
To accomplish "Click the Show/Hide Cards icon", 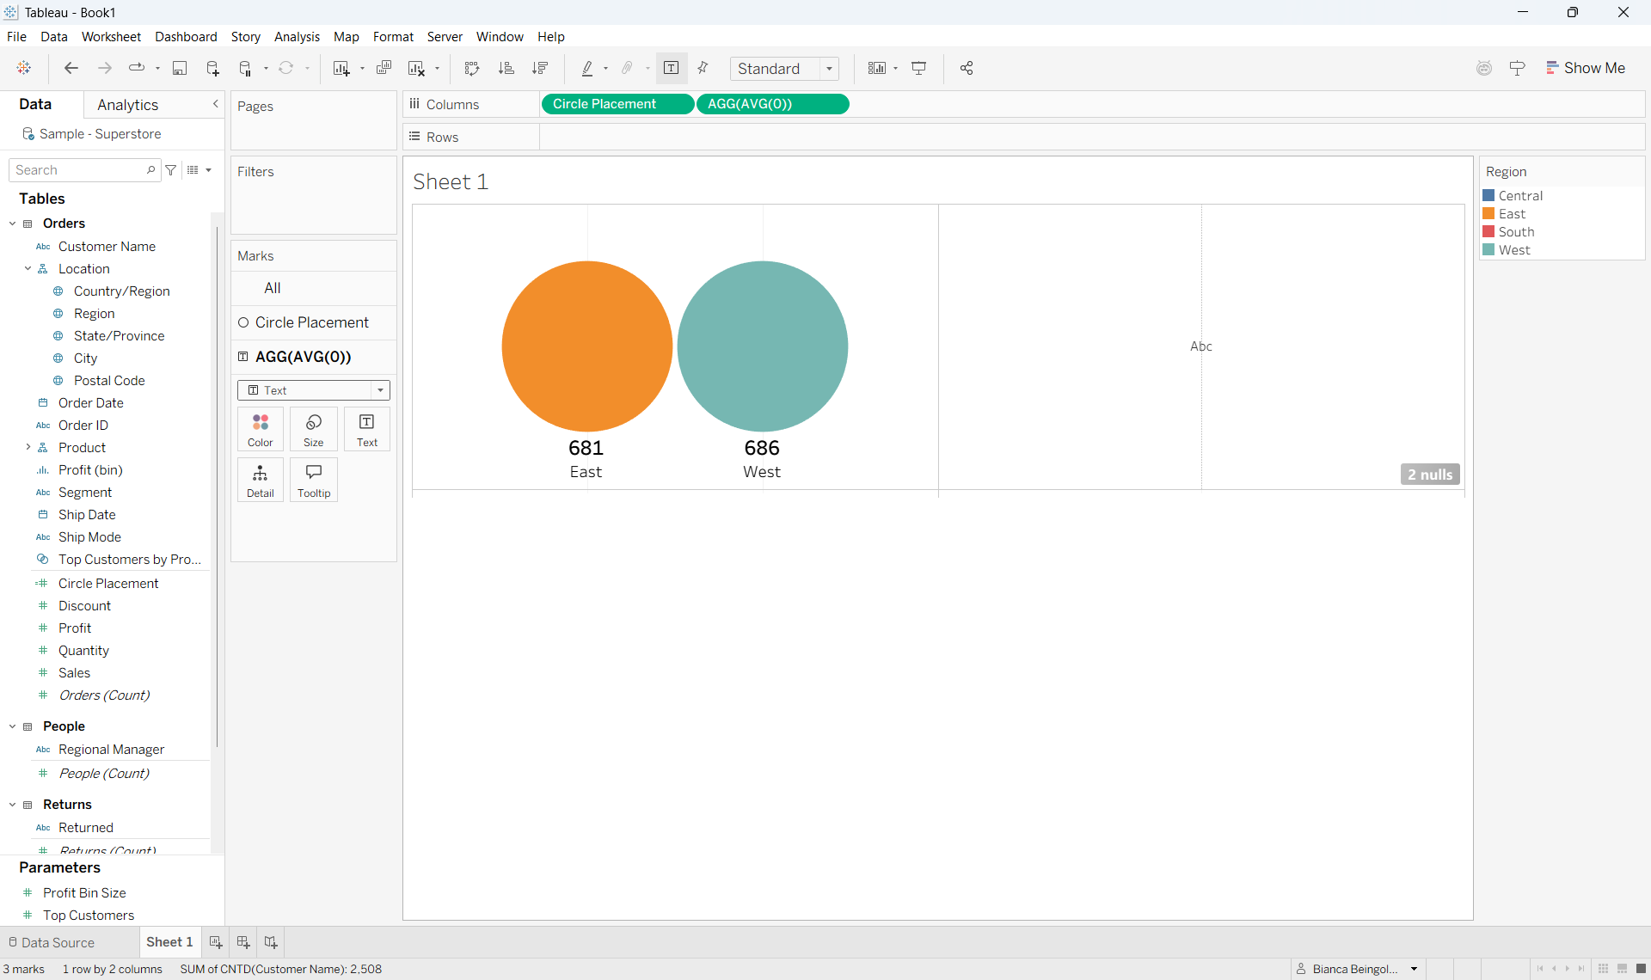I will [x=877, y=68].
